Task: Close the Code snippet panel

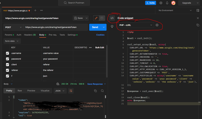Action: pos(198,18)
